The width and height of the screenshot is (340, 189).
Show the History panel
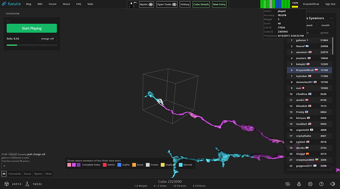[185, 4]
